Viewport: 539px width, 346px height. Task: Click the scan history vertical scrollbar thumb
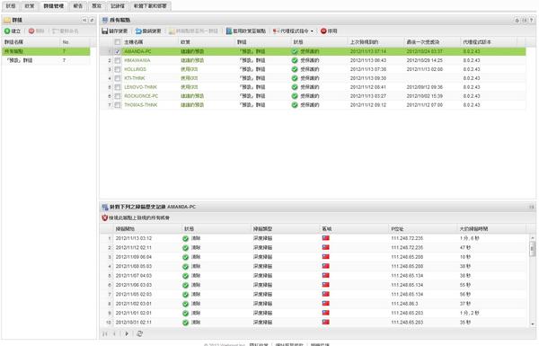(x=533, y=249)
